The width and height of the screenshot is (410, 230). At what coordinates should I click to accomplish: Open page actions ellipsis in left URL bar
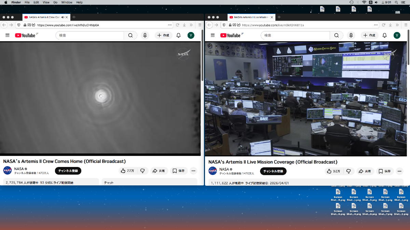(170, 25)
